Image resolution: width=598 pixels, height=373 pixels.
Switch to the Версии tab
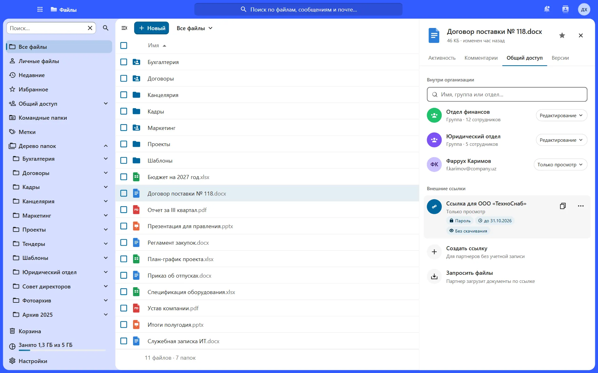pos(560,58)
